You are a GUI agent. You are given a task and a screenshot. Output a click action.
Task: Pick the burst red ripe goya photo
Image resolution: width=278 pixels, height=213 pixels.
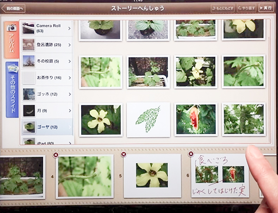pyautogui.click(x=196, y=119)
